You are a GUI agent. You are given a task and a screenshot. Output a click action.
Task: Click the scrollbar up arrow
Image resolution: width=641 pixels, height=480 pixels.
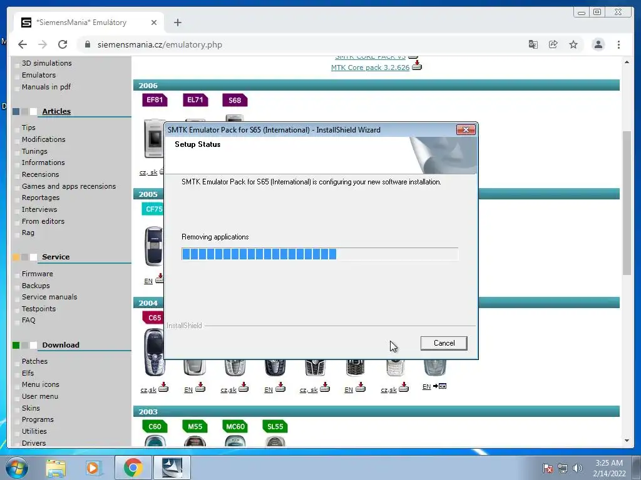(627, 62)
